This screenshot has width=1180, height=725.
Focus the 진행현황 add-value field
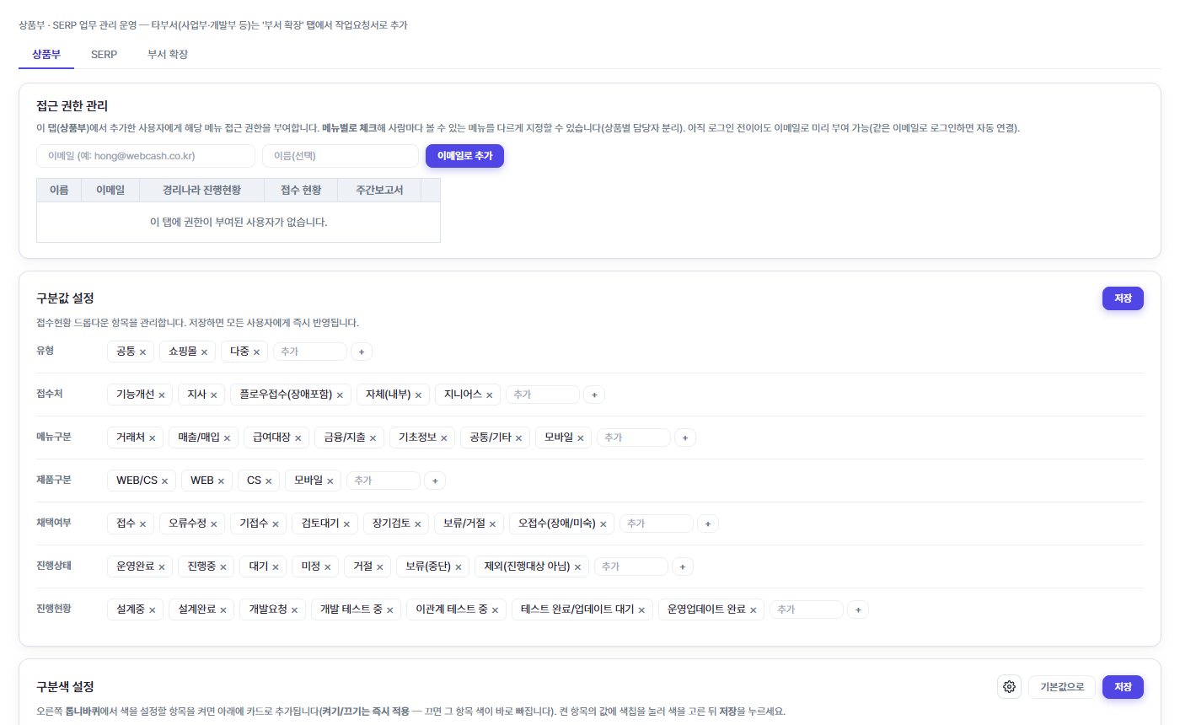click(x=807, y=610)
